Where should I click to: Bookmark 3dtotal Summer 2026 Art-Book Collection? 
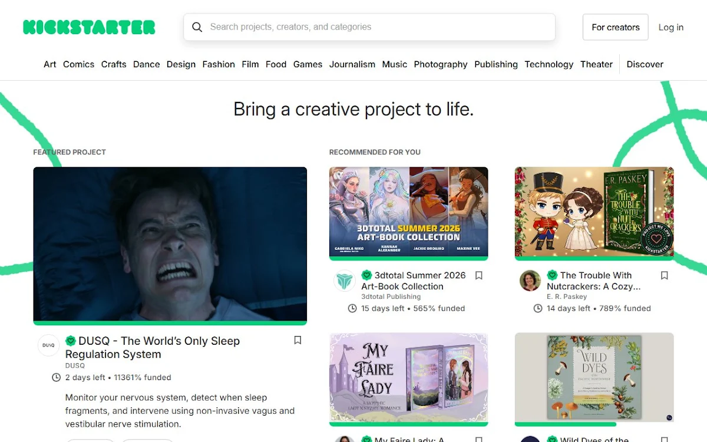[479, 275]
